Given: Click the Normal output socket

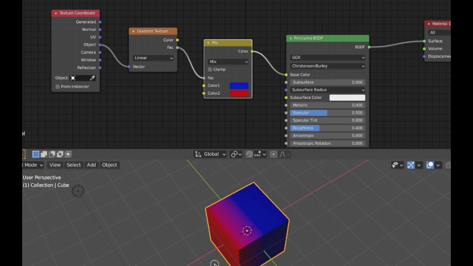Looking at the screenshot, I should click(100, 30).
